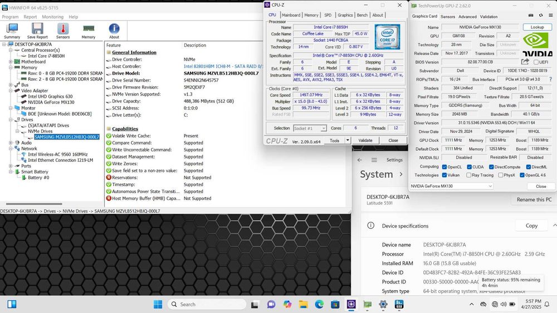The image size is (557, 313).
Task: Open the Sensors thermometer tool
Action: coord(63,30)
